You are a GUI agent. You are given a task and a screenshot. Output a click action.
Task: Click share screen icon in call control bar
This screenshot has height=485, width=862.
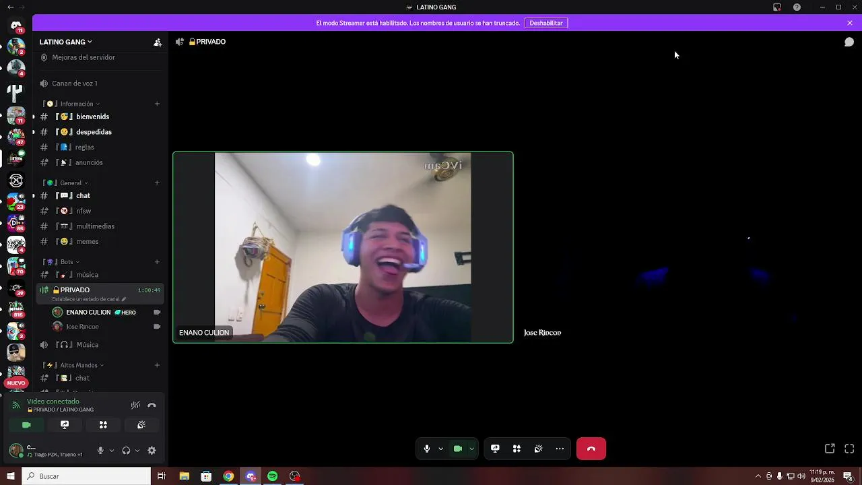495,449
